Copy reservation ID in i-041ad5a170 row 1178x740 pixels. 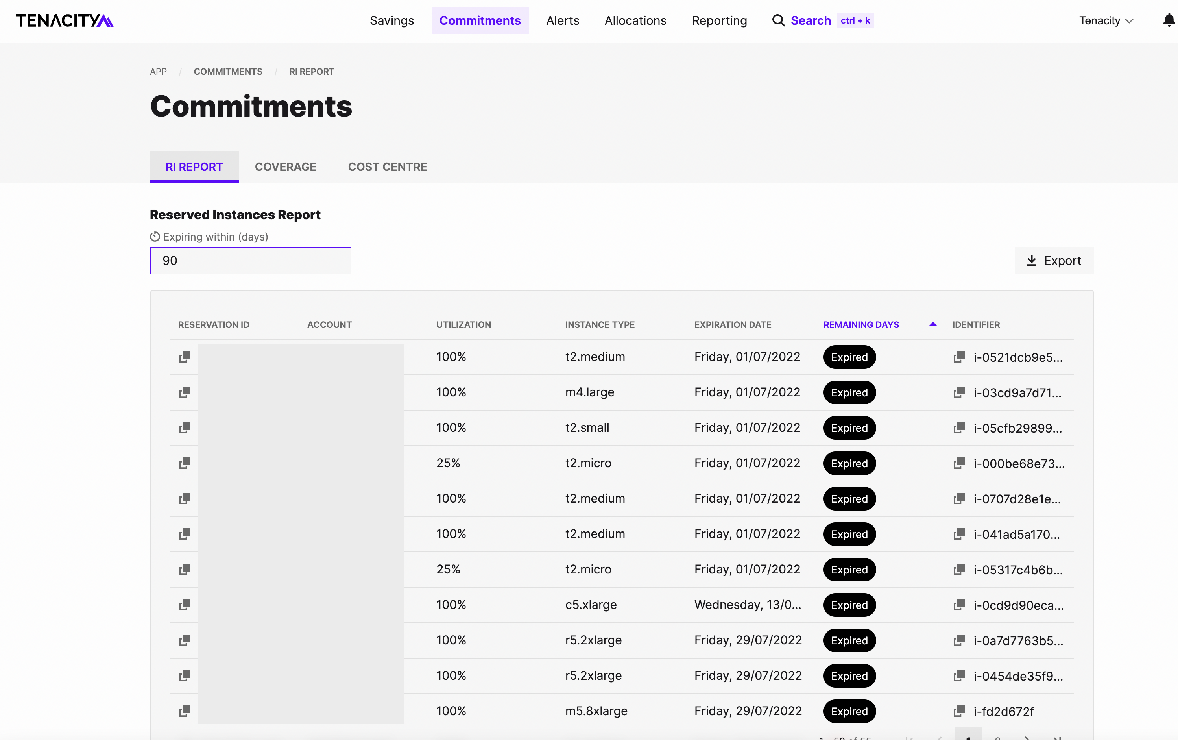pyautogui.click(x=185, y=534)
